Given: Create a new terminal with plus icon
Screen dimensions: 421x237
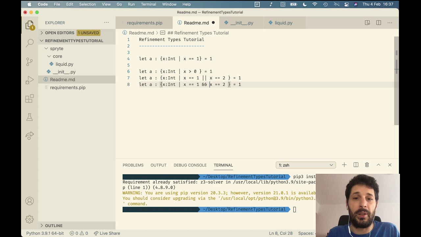Looking at the screenshot, I should click(344, 165).
